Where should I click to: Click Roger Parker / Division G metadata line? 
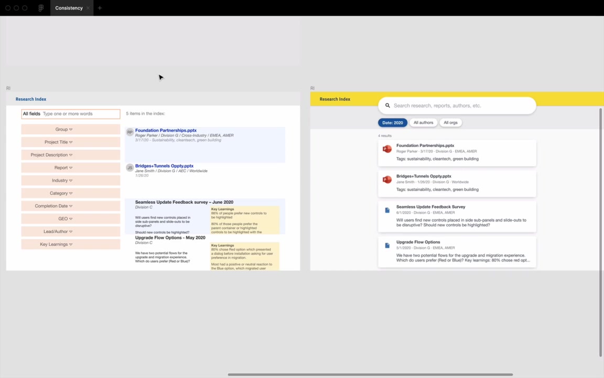click(184, 135)
